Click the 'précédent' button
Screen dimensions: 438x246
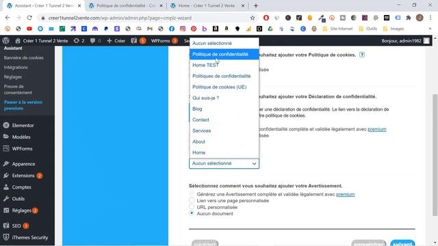point(205,243)
